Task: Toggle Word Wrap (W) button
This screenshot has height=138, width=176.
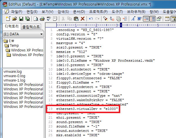Action: [139, 19]
